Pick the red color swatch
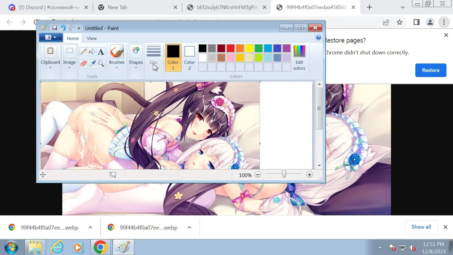 pos(230,48)
